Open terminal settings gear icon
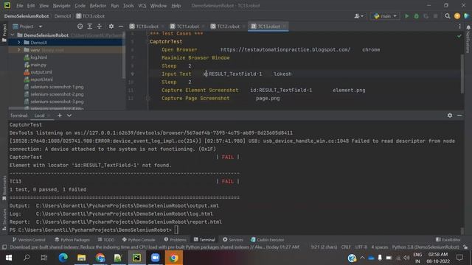472x265 pixels. pos(449,116)
